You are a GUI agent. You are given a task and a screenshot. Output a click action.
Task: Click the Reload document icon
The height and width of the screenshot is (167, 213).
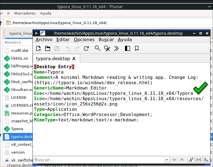click(86, 48)
